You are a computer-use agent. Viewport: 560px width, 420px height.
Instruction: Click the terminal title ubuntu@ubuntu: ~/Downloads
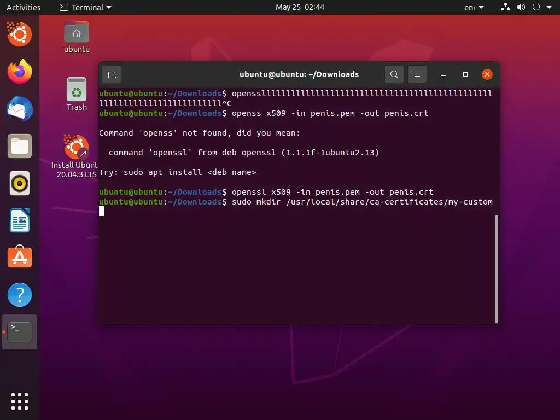click(x=299, y=74)
